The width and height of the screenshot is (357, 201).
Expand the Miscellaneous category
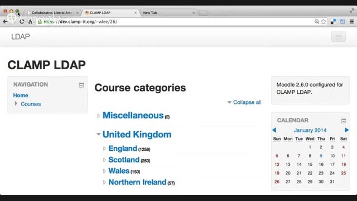pyautogui.click(x=98, y=116)
